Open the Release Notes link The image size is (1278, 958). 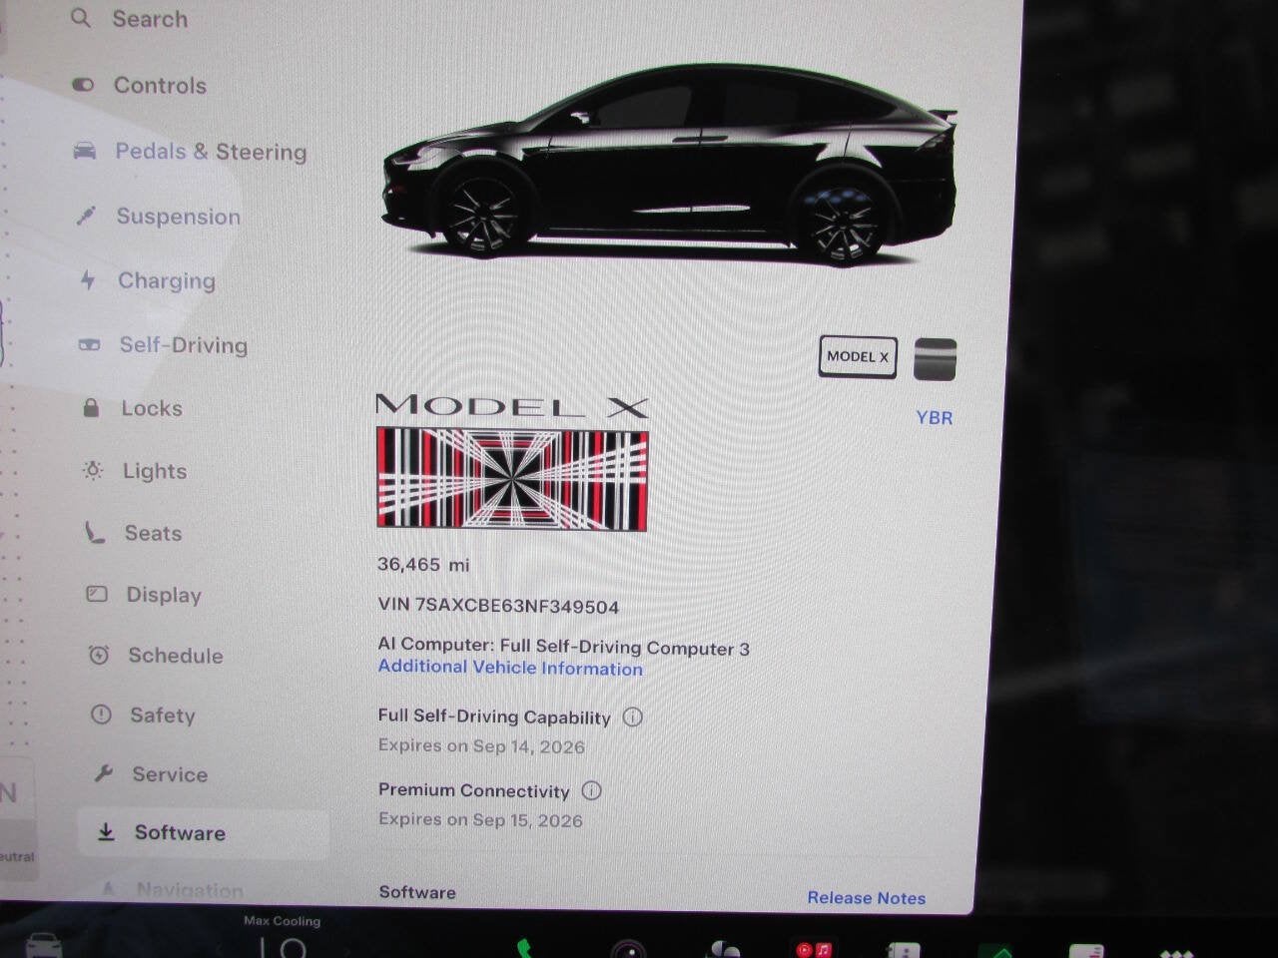click(867, 898)
